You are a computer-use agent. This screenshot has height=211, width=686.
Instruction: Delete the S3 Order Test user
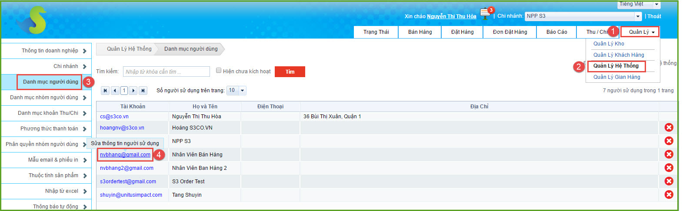pyautogui.click(x=669, y=181)
